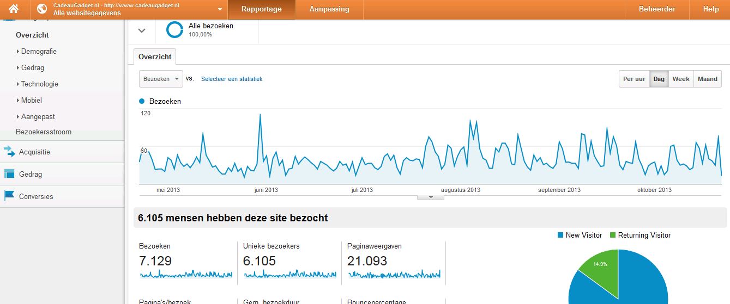Click the mei 2013 axis label
The height and width of the screenshot is (304, 730).
coord(168,190)
